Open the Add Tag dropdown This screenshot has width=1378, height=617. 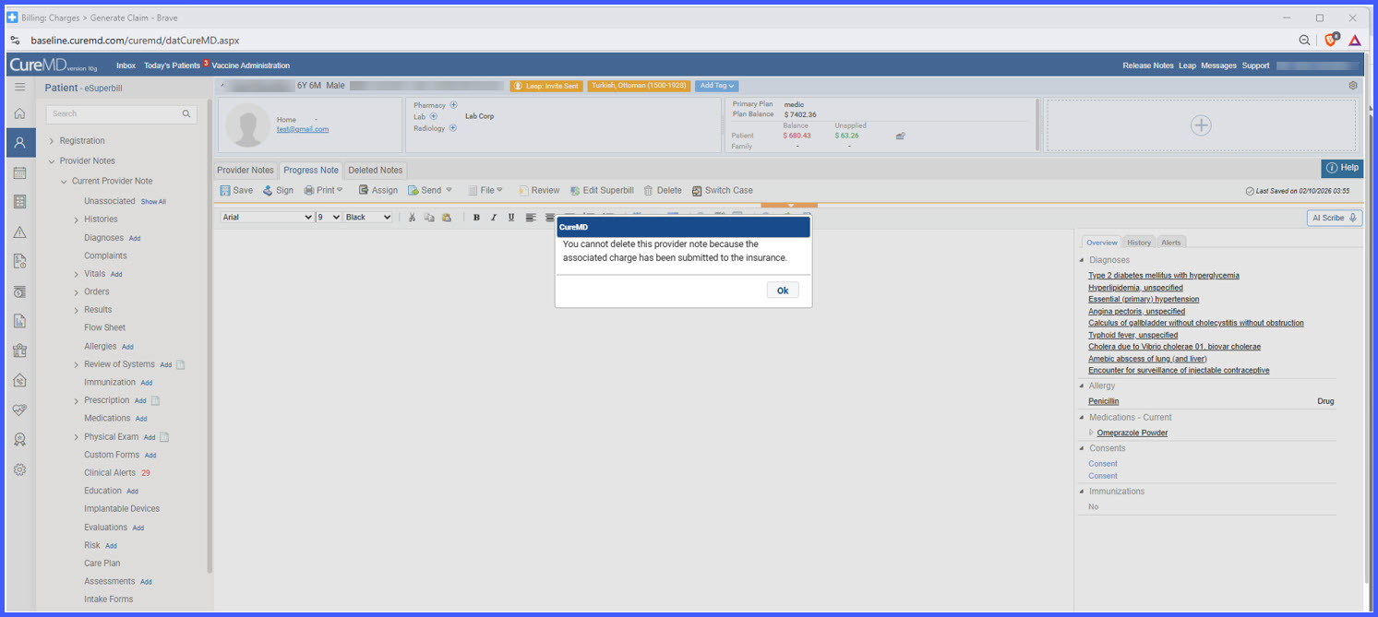coord(717,86)
